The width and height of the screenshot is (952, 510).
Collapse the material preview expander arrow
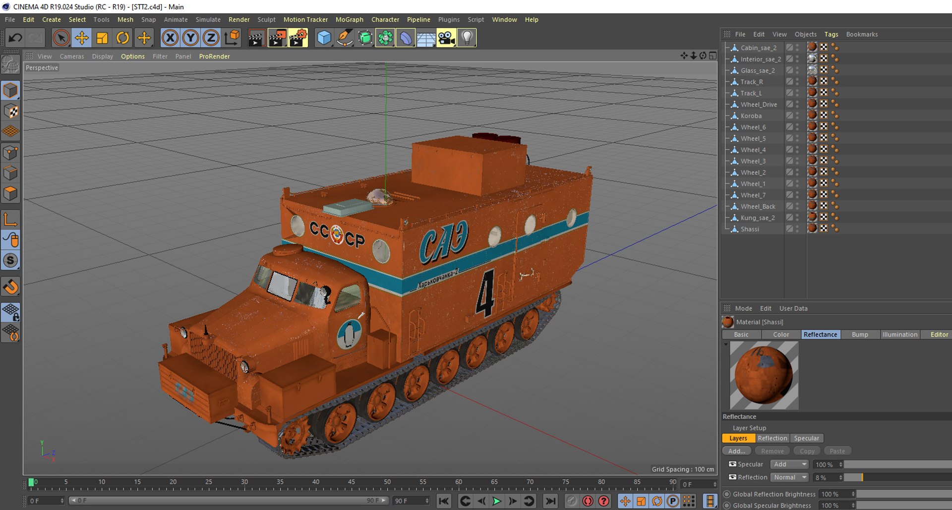(x=726, y=344)
